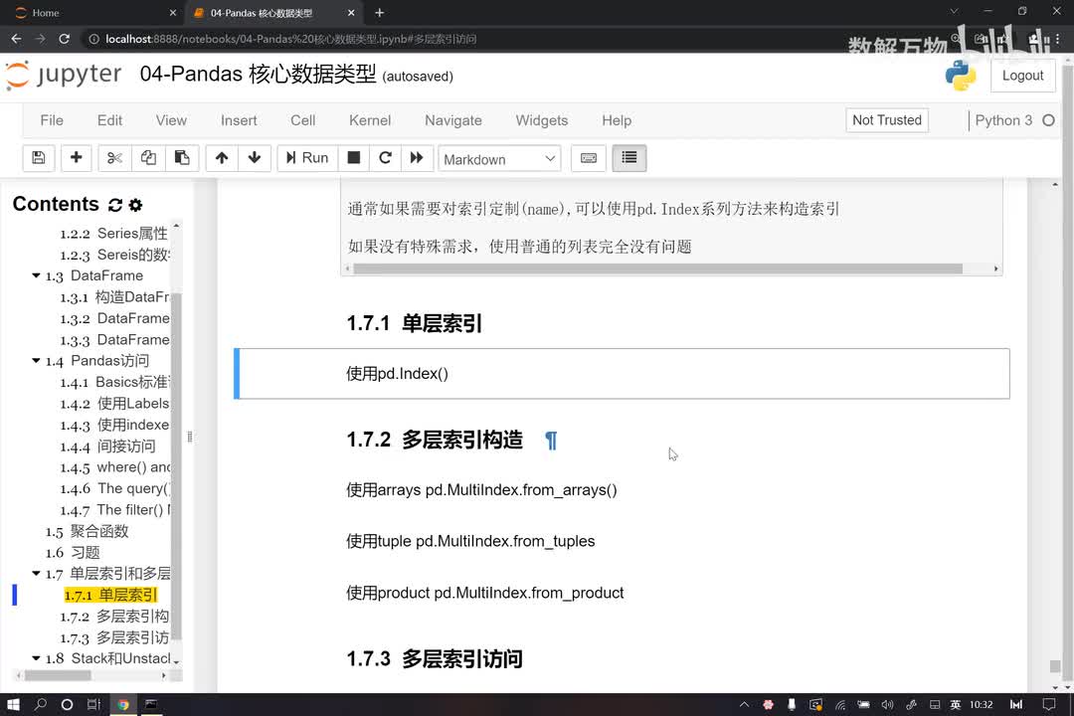
Task: Open Chrome from the taskbar
Action: click(123, 704)
